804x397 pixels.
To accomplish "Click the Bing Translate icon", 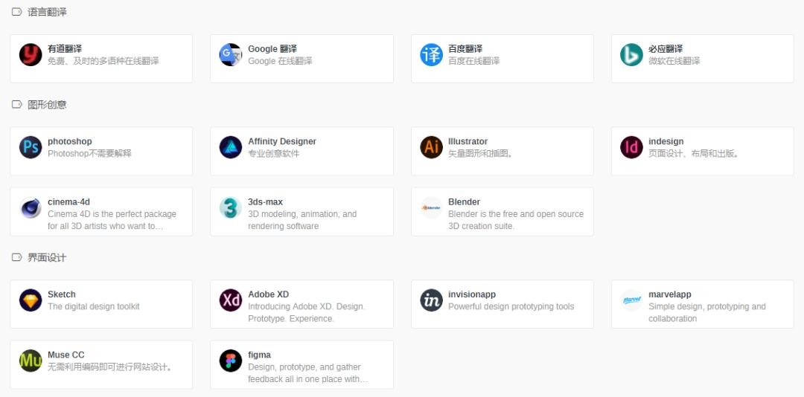I will (631, 55).
